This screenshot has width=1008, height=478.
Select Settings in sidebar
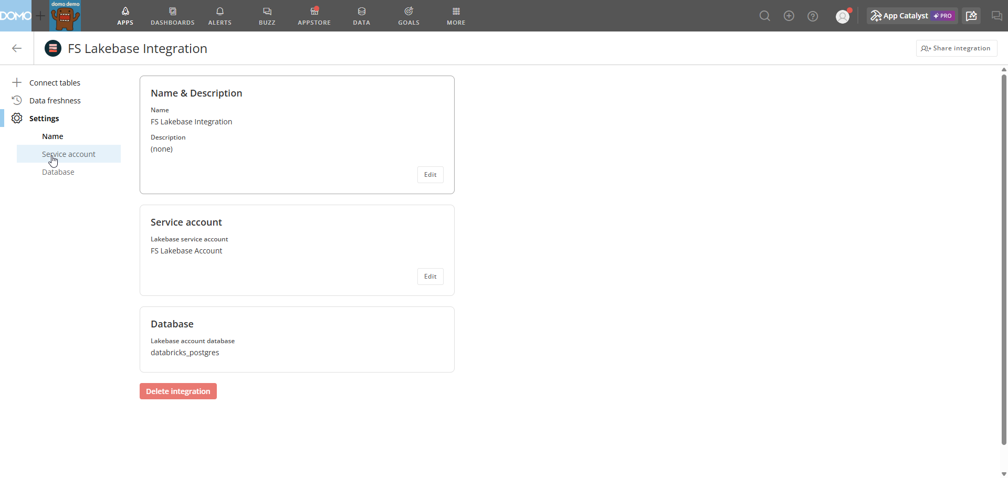(44, 119)
